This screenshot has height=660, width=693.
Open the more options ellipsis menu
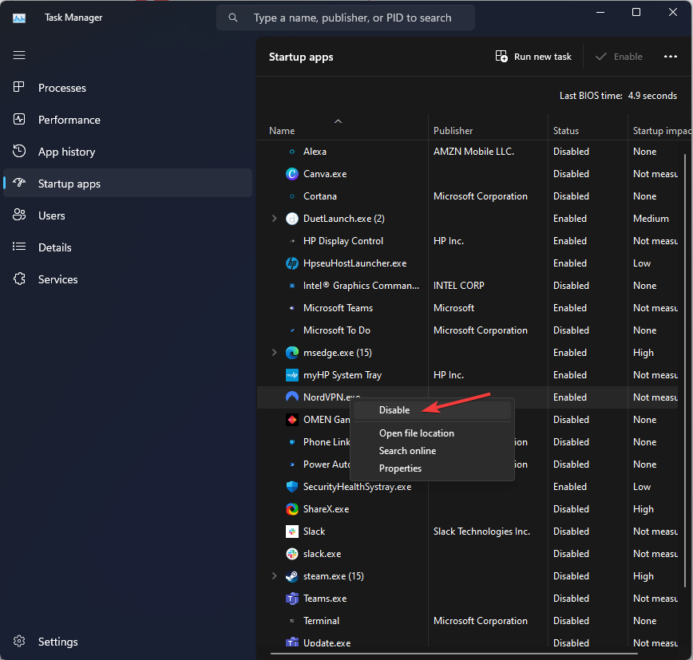tap(671, 57)
